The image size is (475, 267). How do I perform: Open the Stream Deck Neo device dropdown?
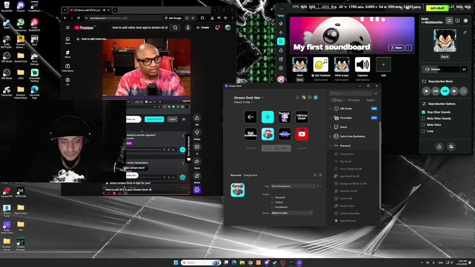tap(249, 98)
